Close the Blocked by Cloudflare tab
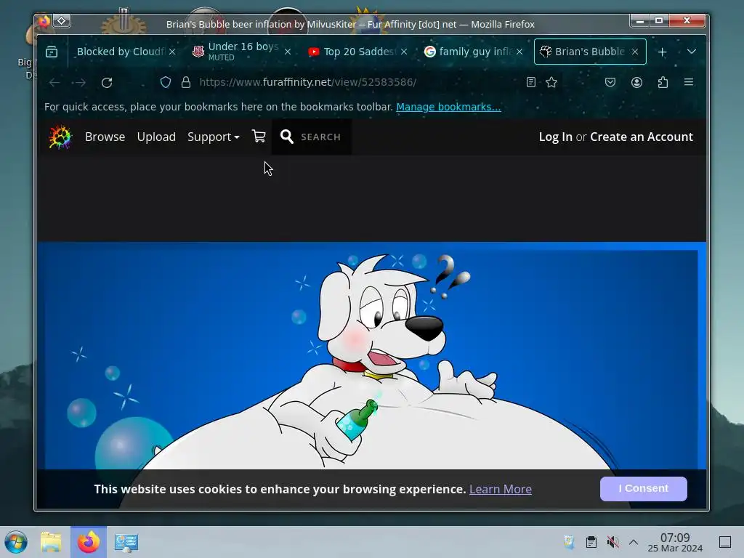The height and width of the screenshot is (558, 744). (172, 52)
